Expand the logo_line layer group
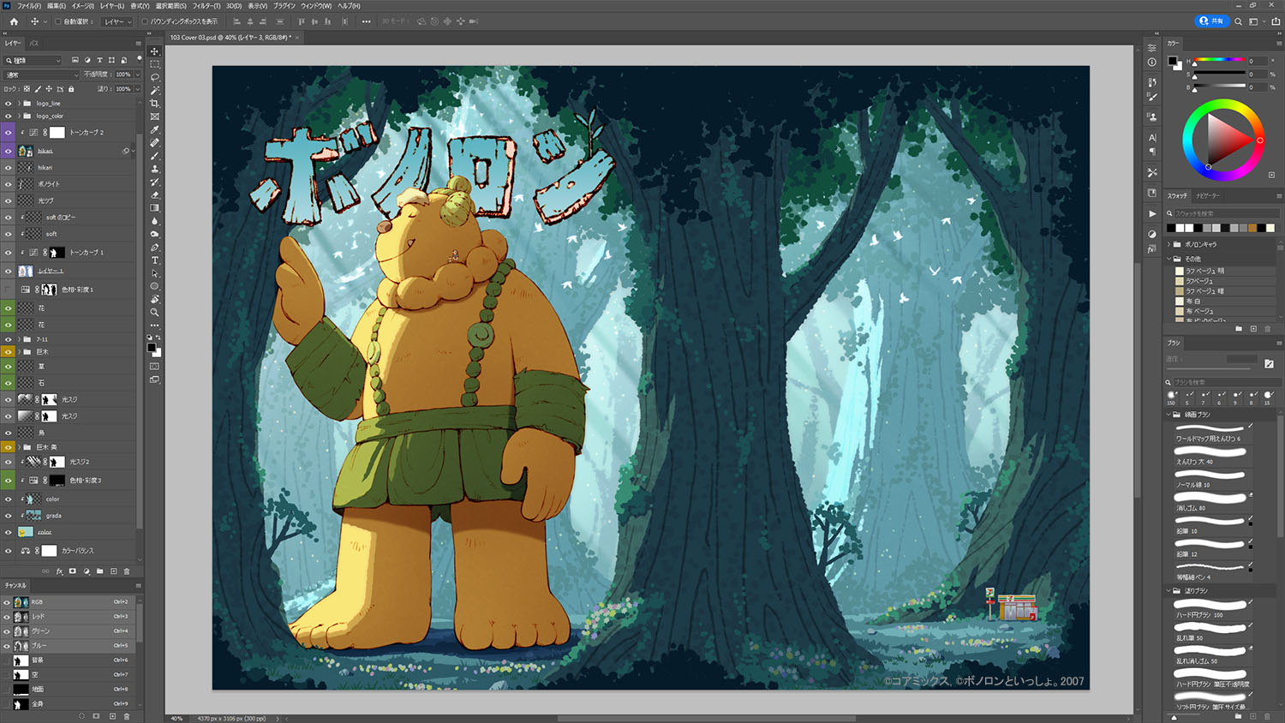The image size is (1285, 723). point(19,104)
